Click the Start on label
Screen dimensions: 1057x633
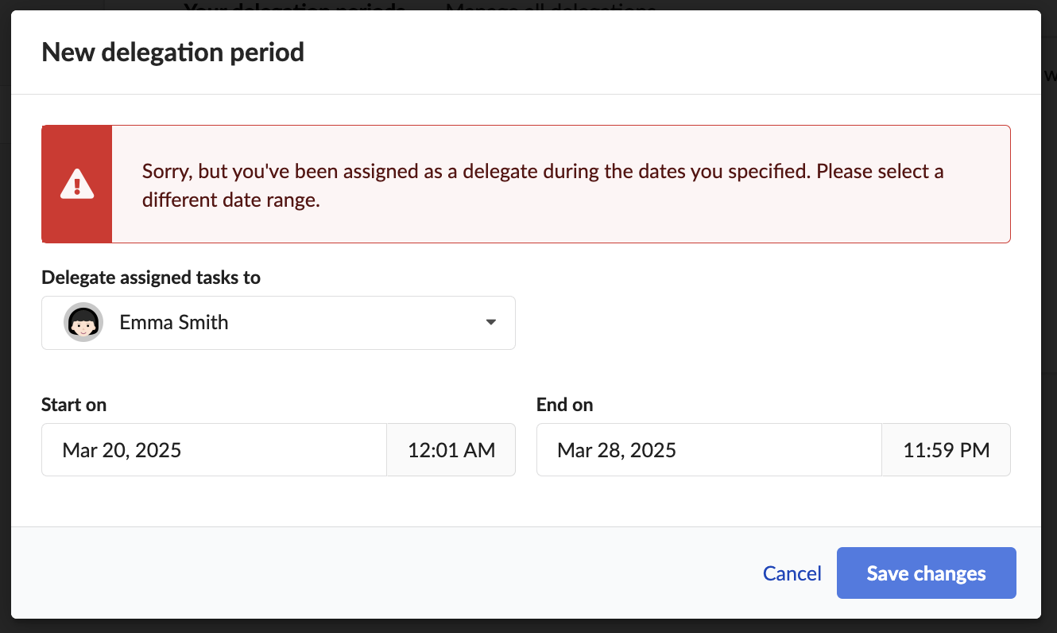click(x=74, y=405)
